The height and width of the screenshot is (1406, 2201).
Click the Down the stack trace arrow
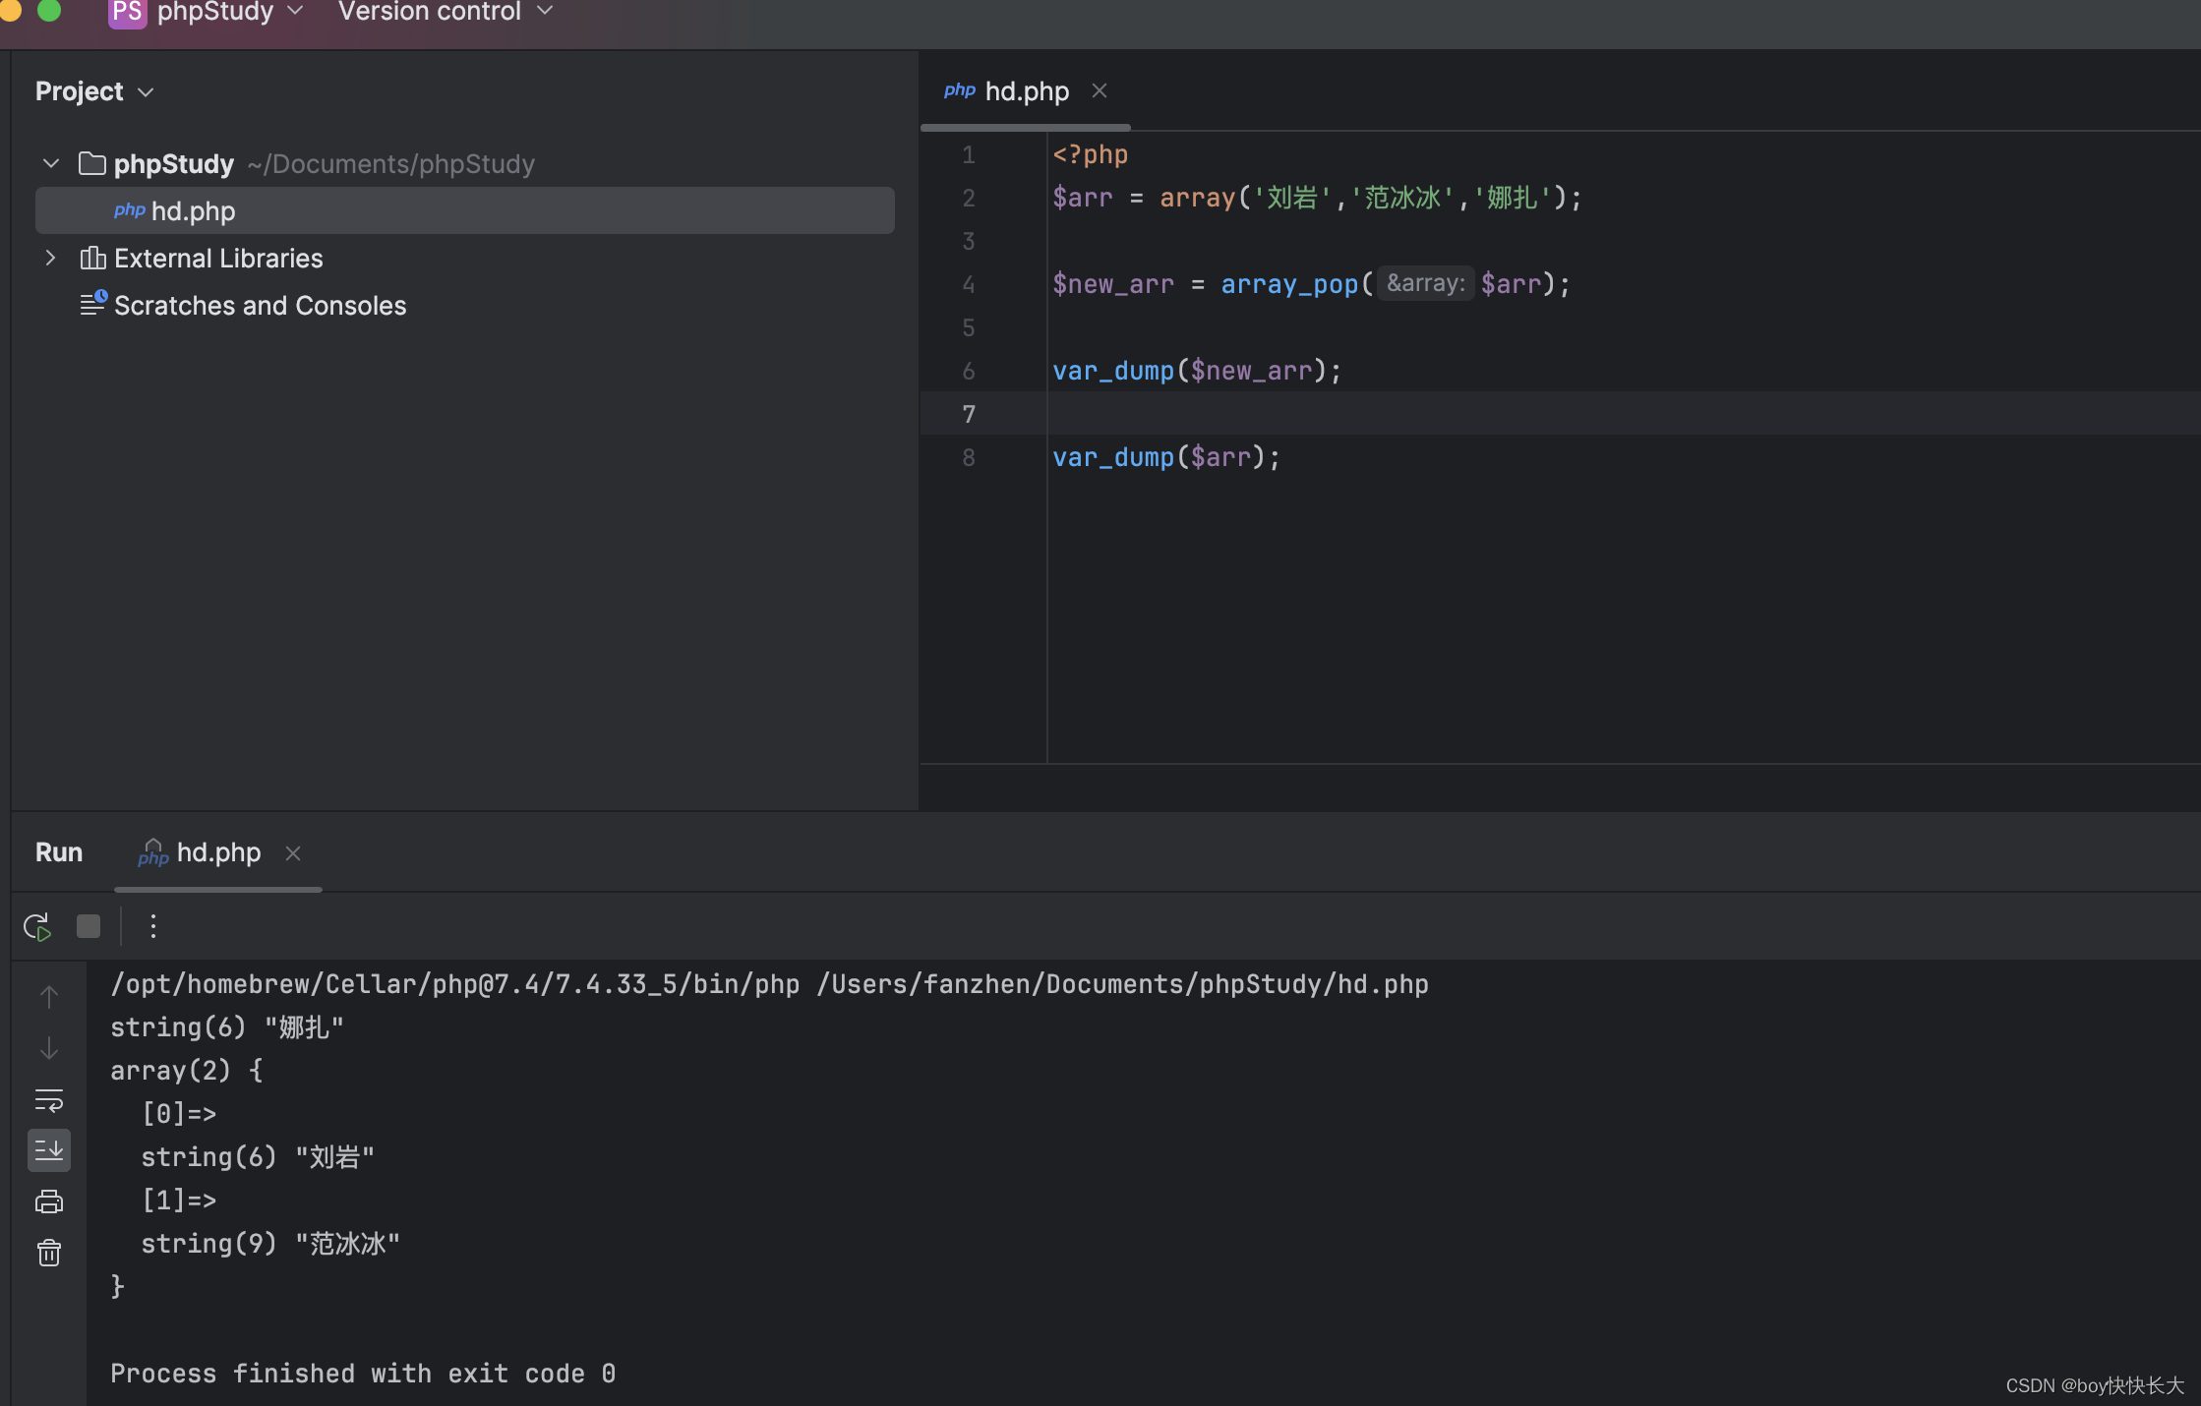[x=49, y=1048]
